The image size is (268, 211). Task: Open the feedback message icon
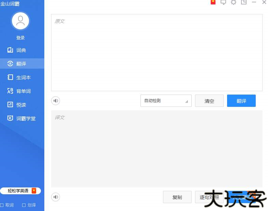click(223, 2)
